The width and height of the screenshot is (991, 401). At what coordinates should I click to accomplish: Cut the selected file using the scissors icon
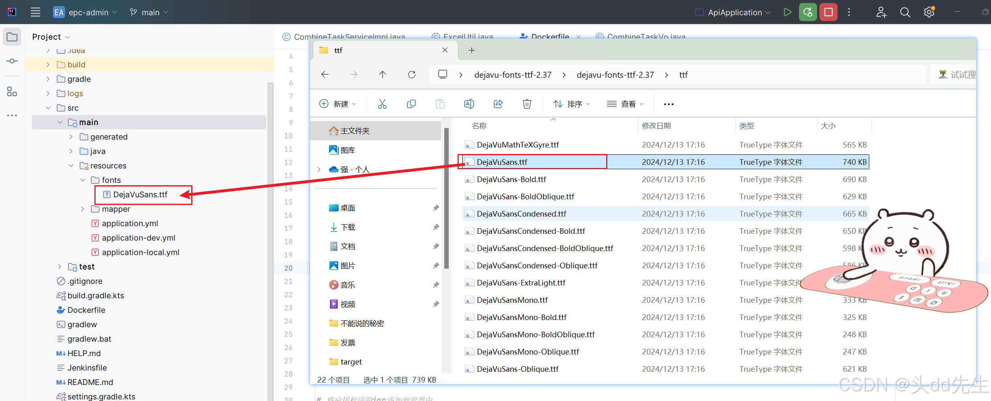pyautogui.click(x=382, y=103)
